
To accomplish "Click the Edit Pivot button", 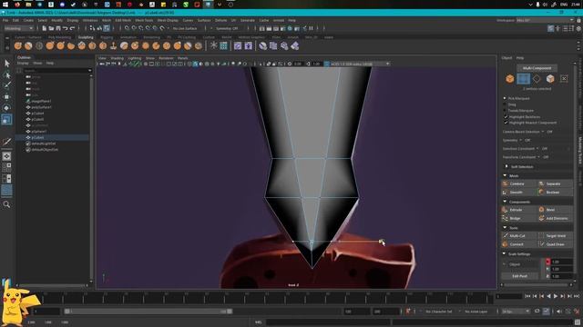I will coord(520,276).
